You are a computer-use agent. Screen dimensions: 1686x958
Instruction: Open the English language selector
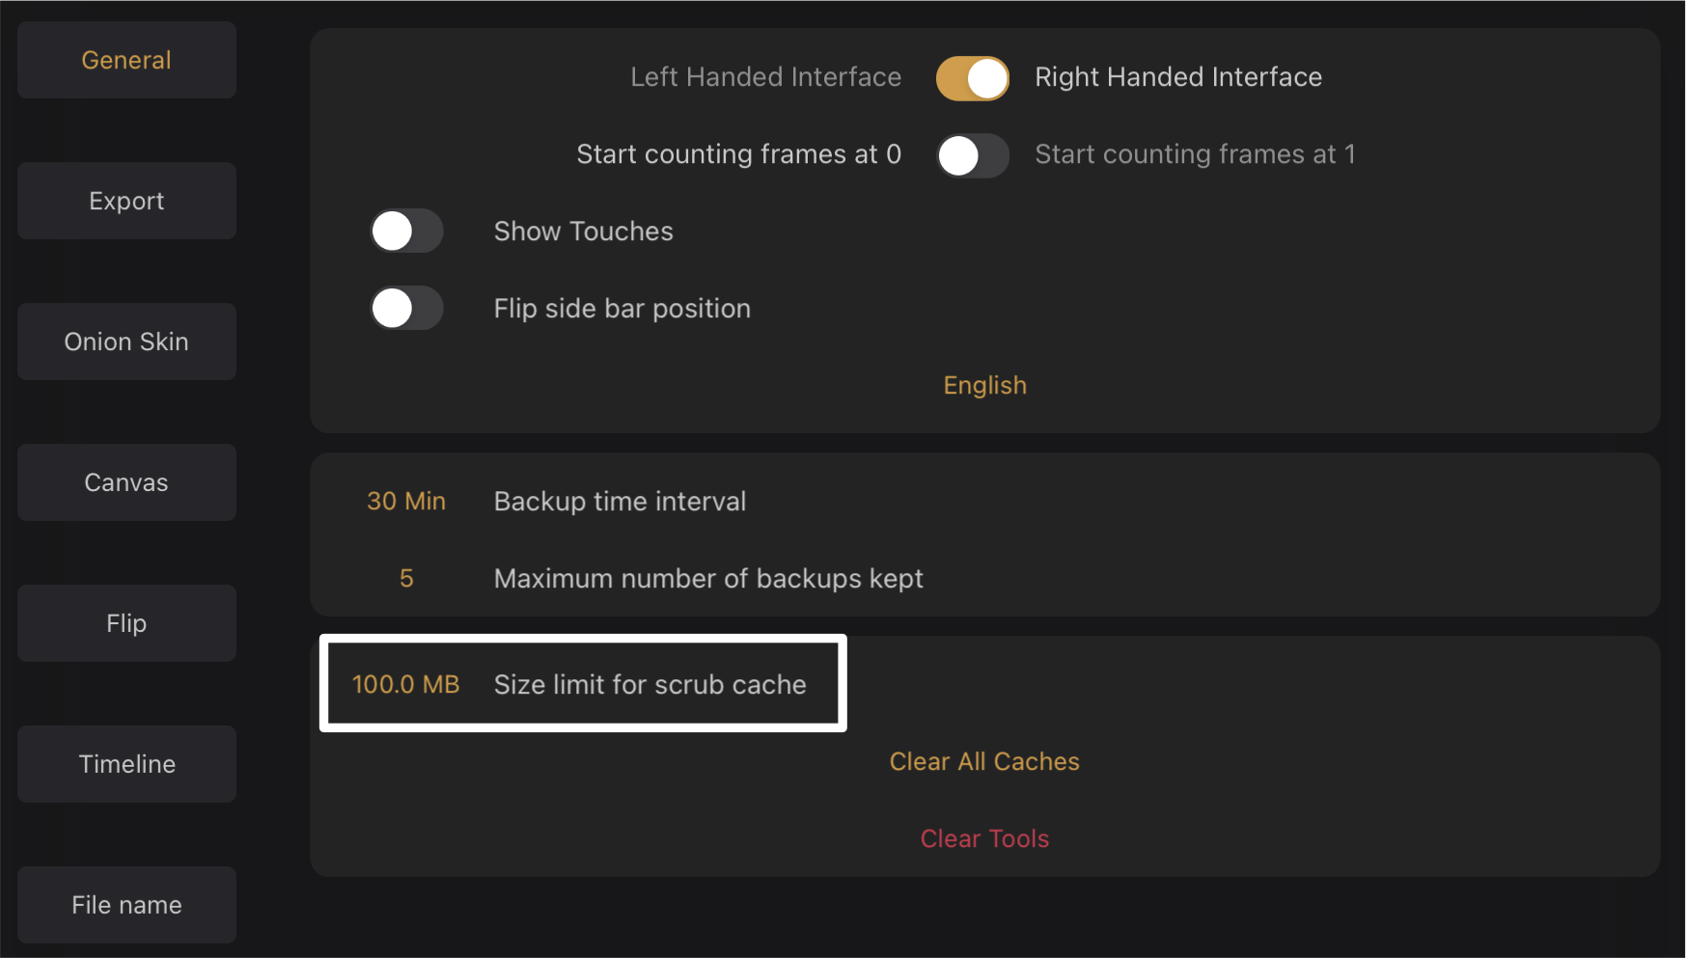click(983, 385)
